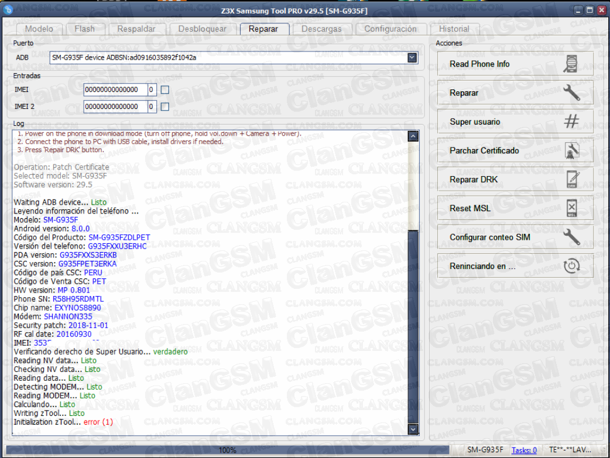The width and height of the screenshot is (610, 458).
Task: Click the Reinciando en button
Action: [x=515, y=266]
